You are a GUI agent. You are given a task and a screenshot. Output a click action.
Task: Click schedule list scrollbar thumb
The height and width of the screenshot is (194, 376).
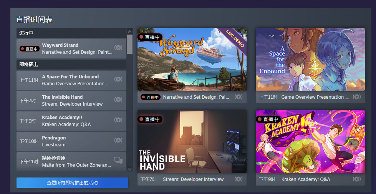130,44
